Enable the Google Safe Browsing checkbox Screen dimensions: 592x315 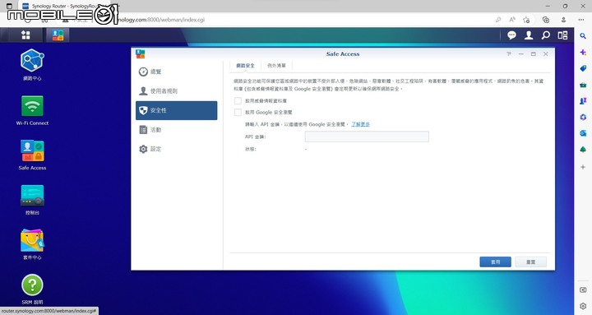point(238,112)
